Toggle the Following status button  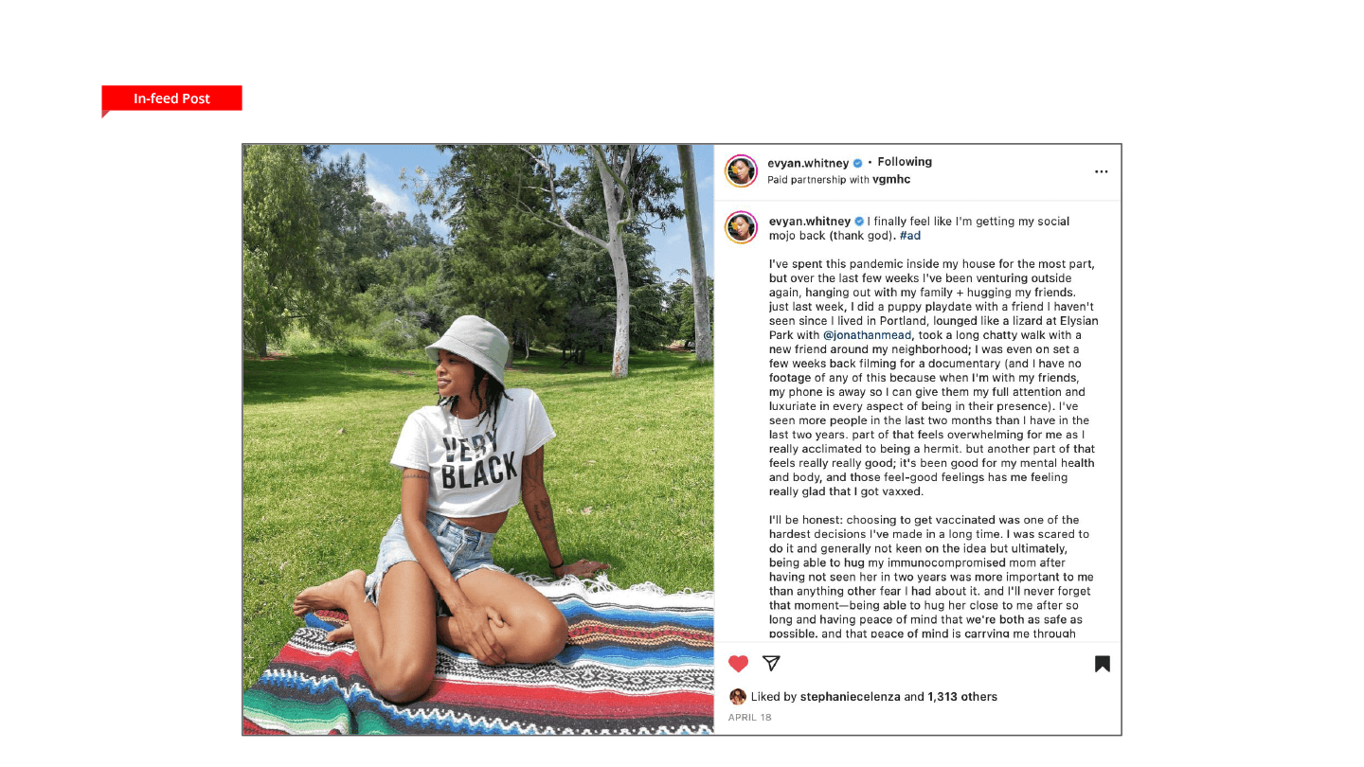click(905, 162)
